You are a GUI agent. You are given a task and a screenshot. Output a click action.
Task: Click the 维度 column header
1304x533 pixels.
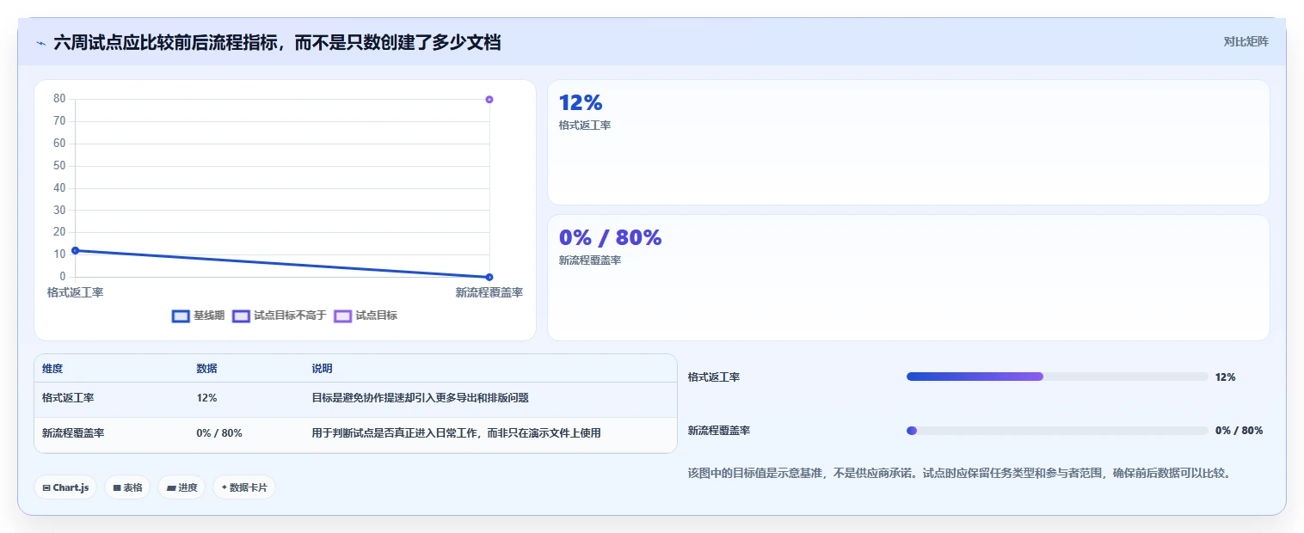[52, 369]
